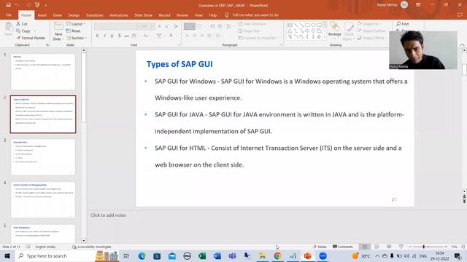Click the Copy command in Clipboard group
The height and width of the screenshot is (262, 467).
23,31
